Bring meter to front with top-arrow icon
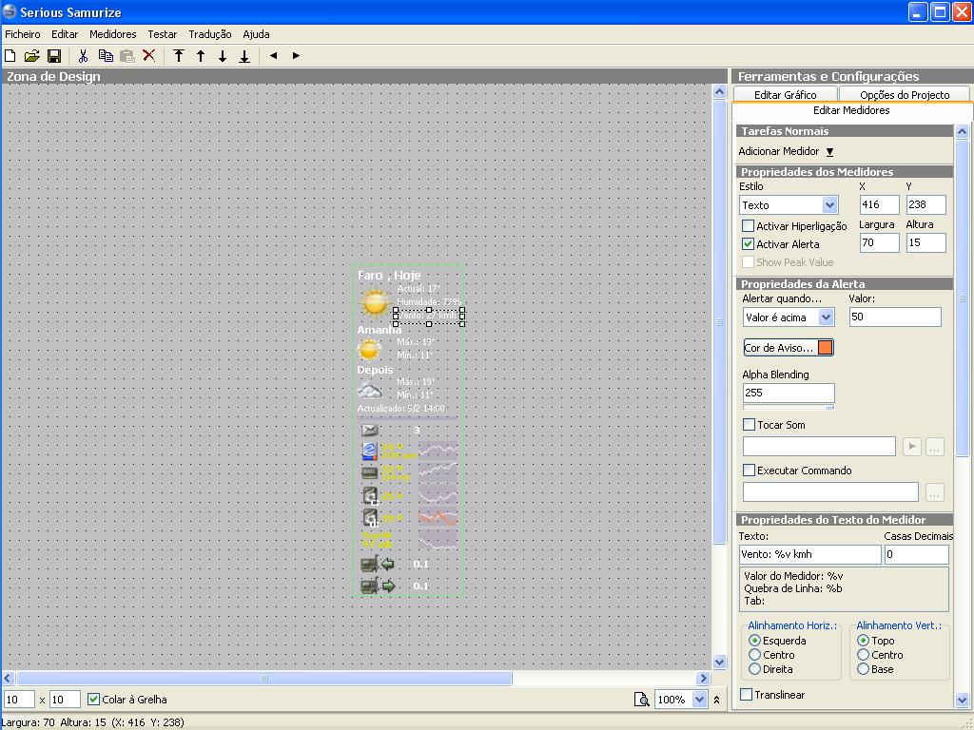The image size is (974, 730). [x=179, y=56]
